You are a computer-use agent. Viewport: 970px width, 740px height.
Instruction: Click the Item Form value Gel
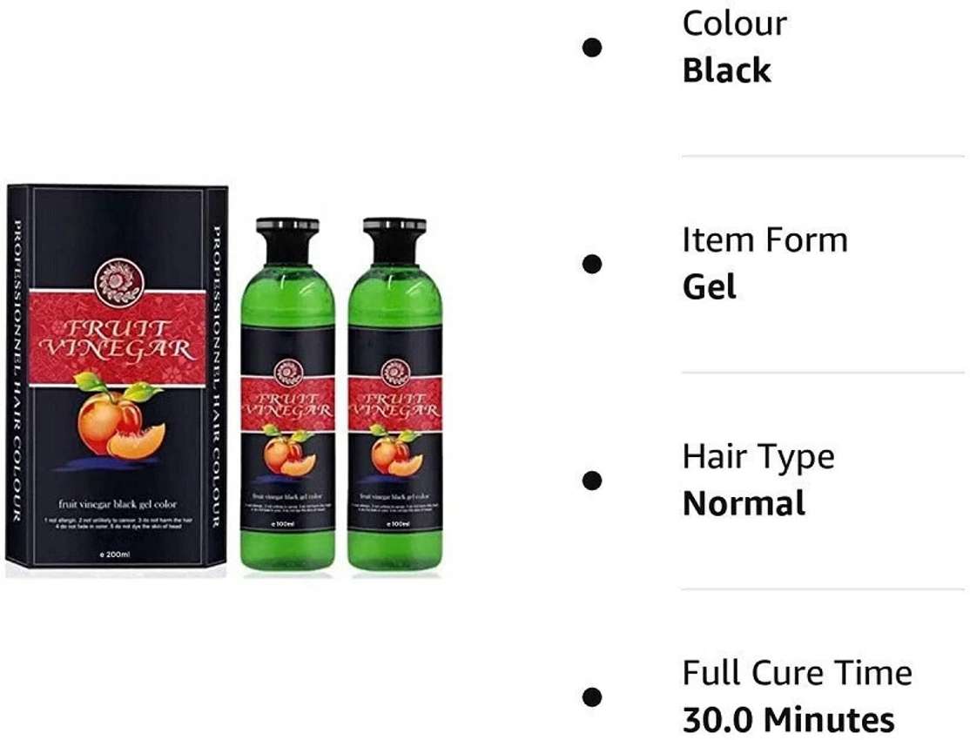[x=710, y=287]
